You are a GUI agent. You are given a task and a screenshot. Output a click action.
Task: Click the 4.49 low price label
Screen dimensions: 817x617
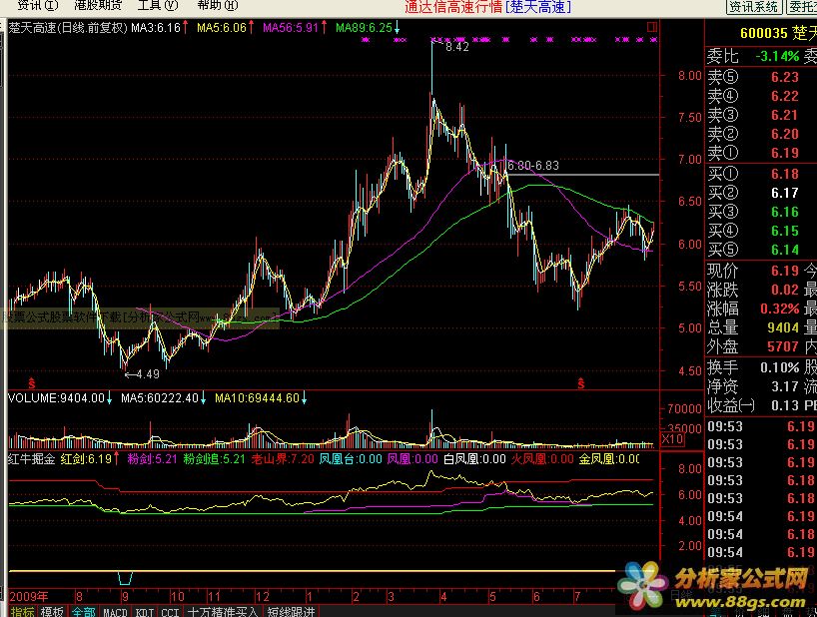point(148,373)
